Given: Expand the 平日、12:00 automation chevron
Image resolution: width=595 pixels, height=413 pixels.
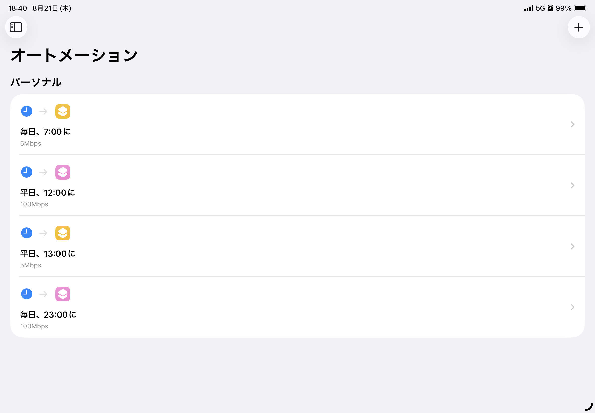Looking at the screenshot, I should click(x=572, y=185).
